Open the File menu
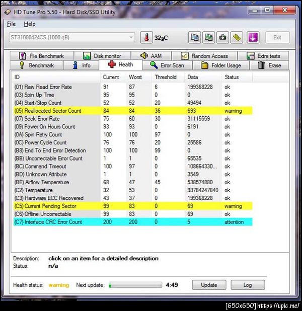This screenshot has height=311, width=302. click(x=11, y=24)
